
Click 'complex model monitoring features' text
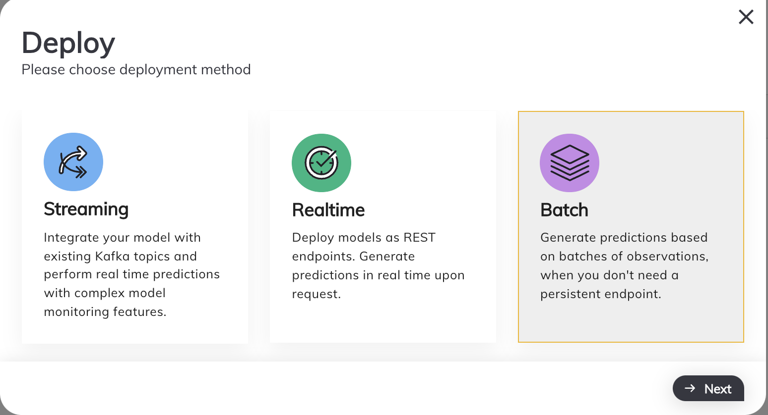[x=105, y=302]
